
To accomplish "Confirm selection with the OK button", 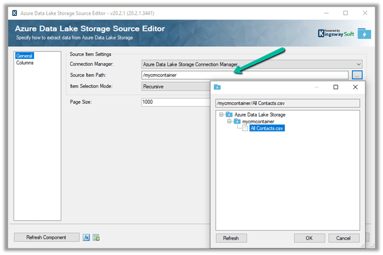I will [309, 238].
